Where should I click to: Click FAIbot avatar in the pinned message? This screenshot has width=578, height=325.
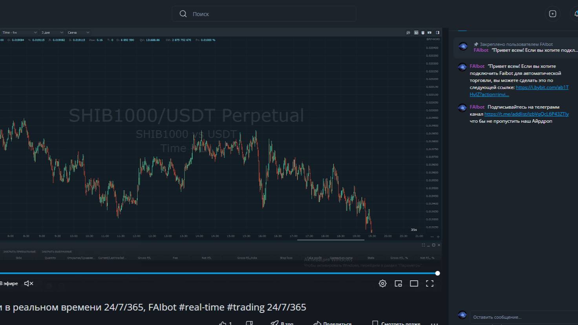pyautogui.click(x=463, y=47)
